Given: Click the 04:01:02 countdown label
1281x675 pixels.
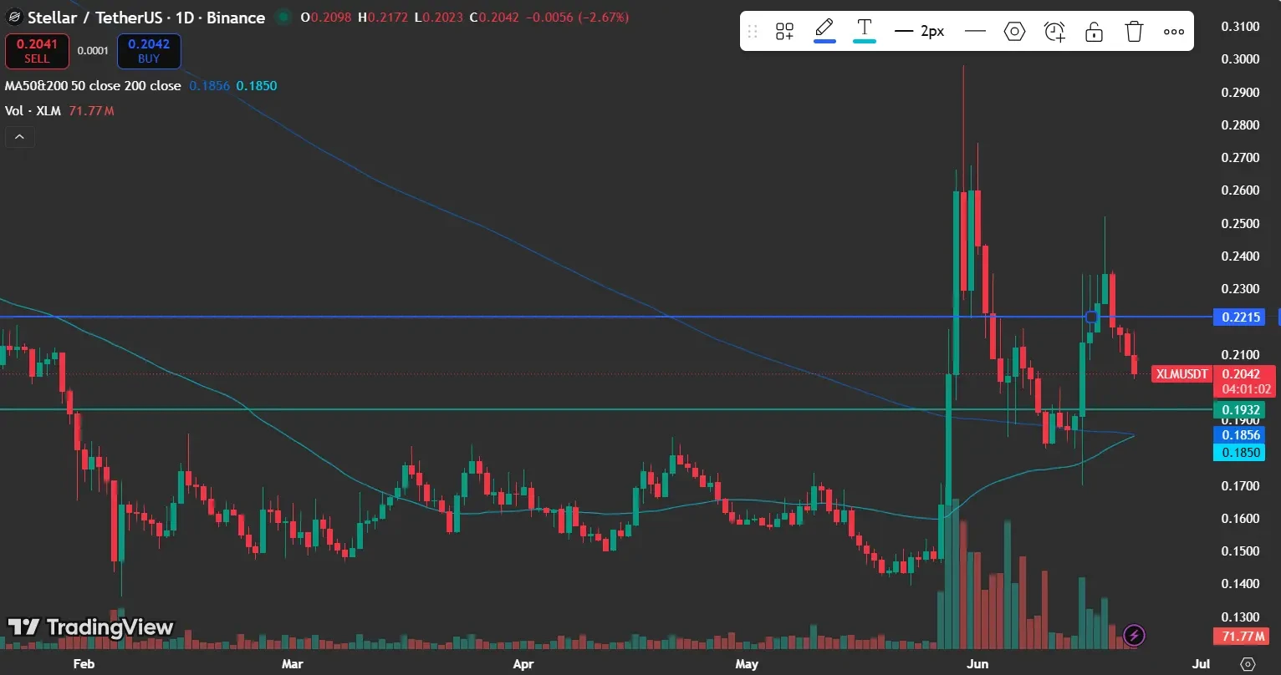Looking at the screenshot, I should 1246,389.
